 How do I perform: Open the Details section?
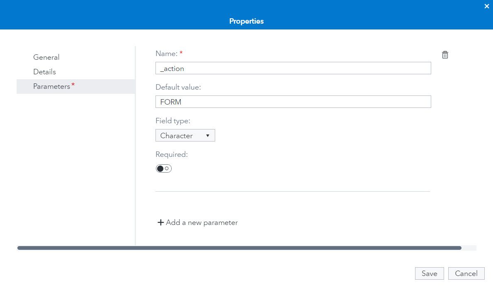pos(44,72)
